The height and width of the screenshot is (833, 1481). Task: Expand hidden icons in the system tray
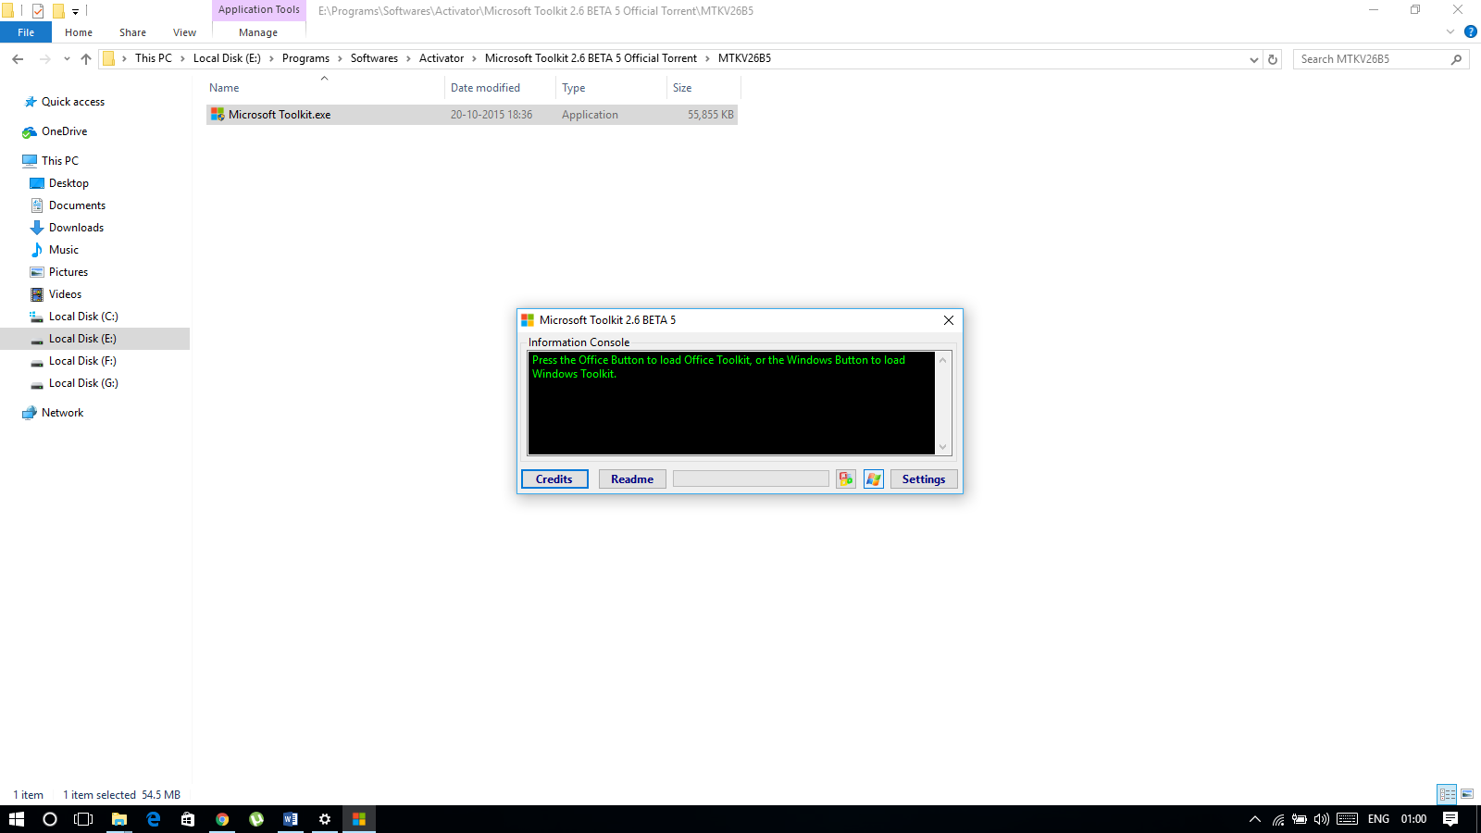coord(1254,818)
